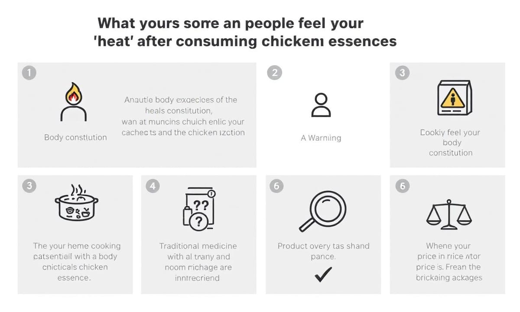This screenshot has width=520, height=312.
Task: Click the 'Cookly feel your body constitution' text
Action: click(451, 143)
